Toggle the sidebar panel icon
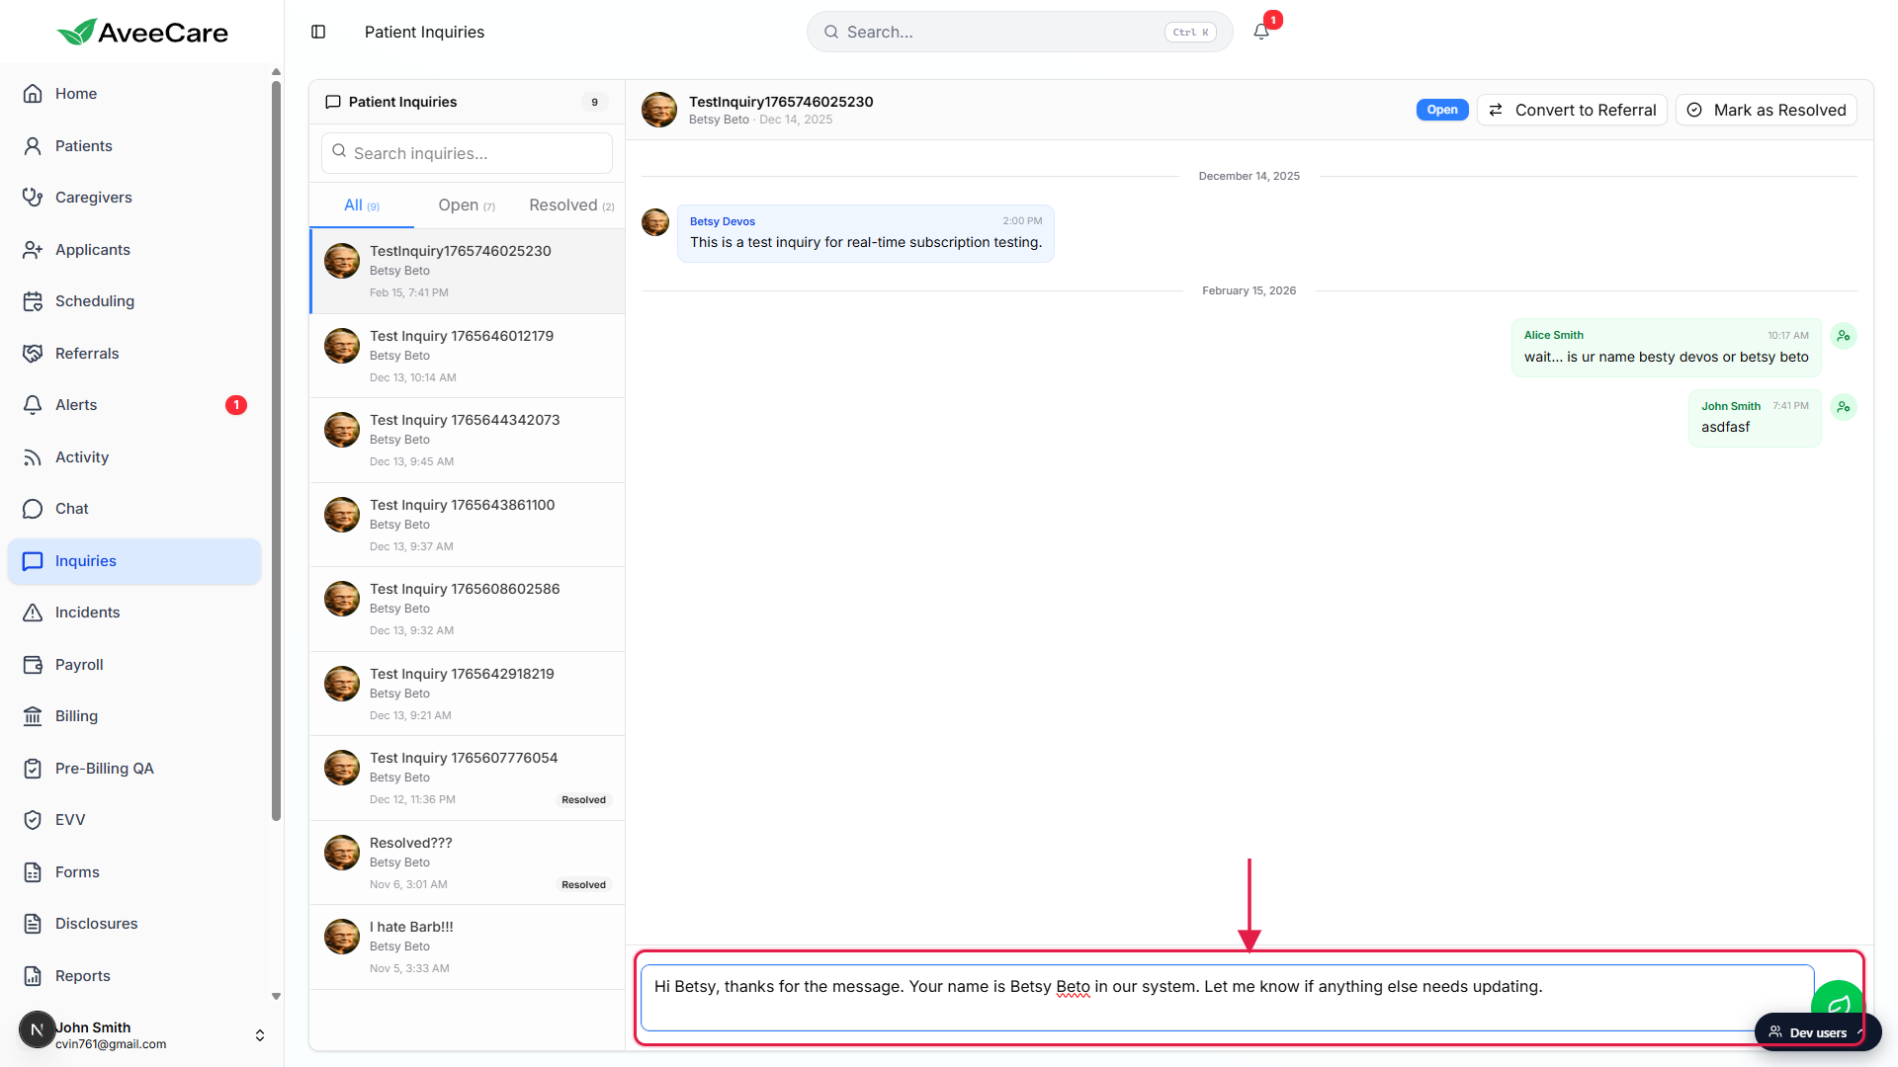Screen dimensions: 1898x1067 pos(318,32)
